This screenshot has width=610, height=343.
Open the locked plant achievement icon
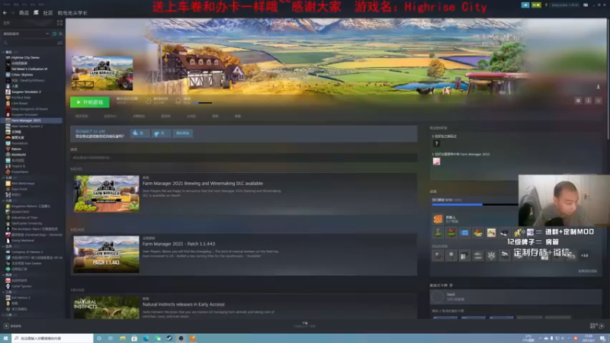[491, 255]
